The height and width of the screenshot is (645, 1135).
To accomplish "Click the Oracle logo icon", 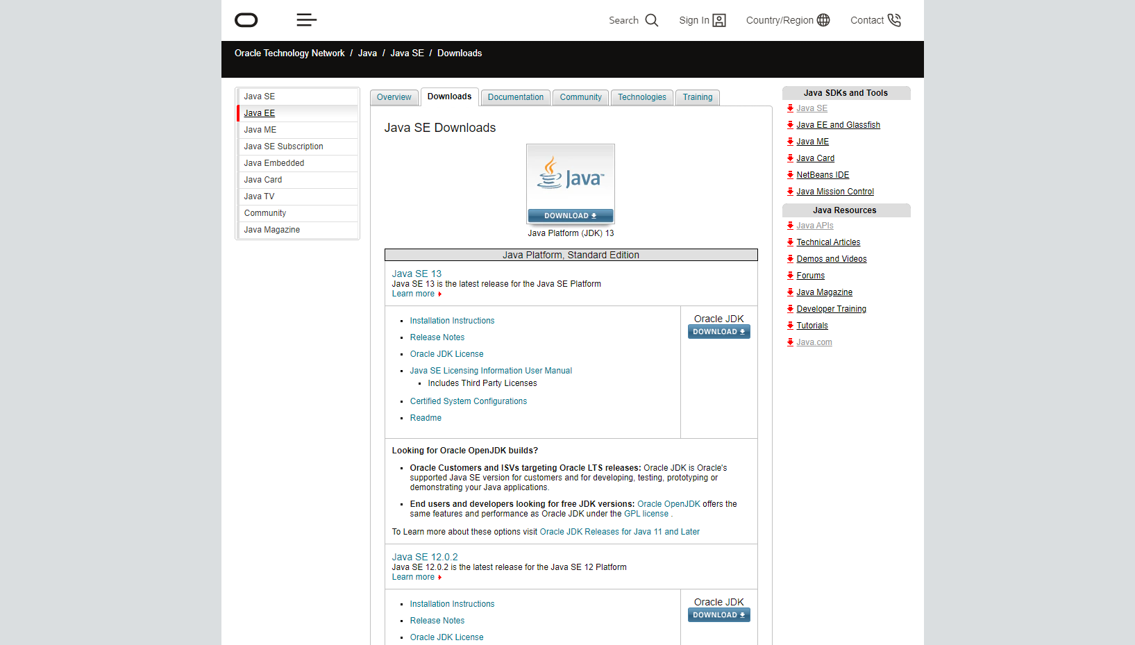I will pyautogui.click(x=246, y=20).
